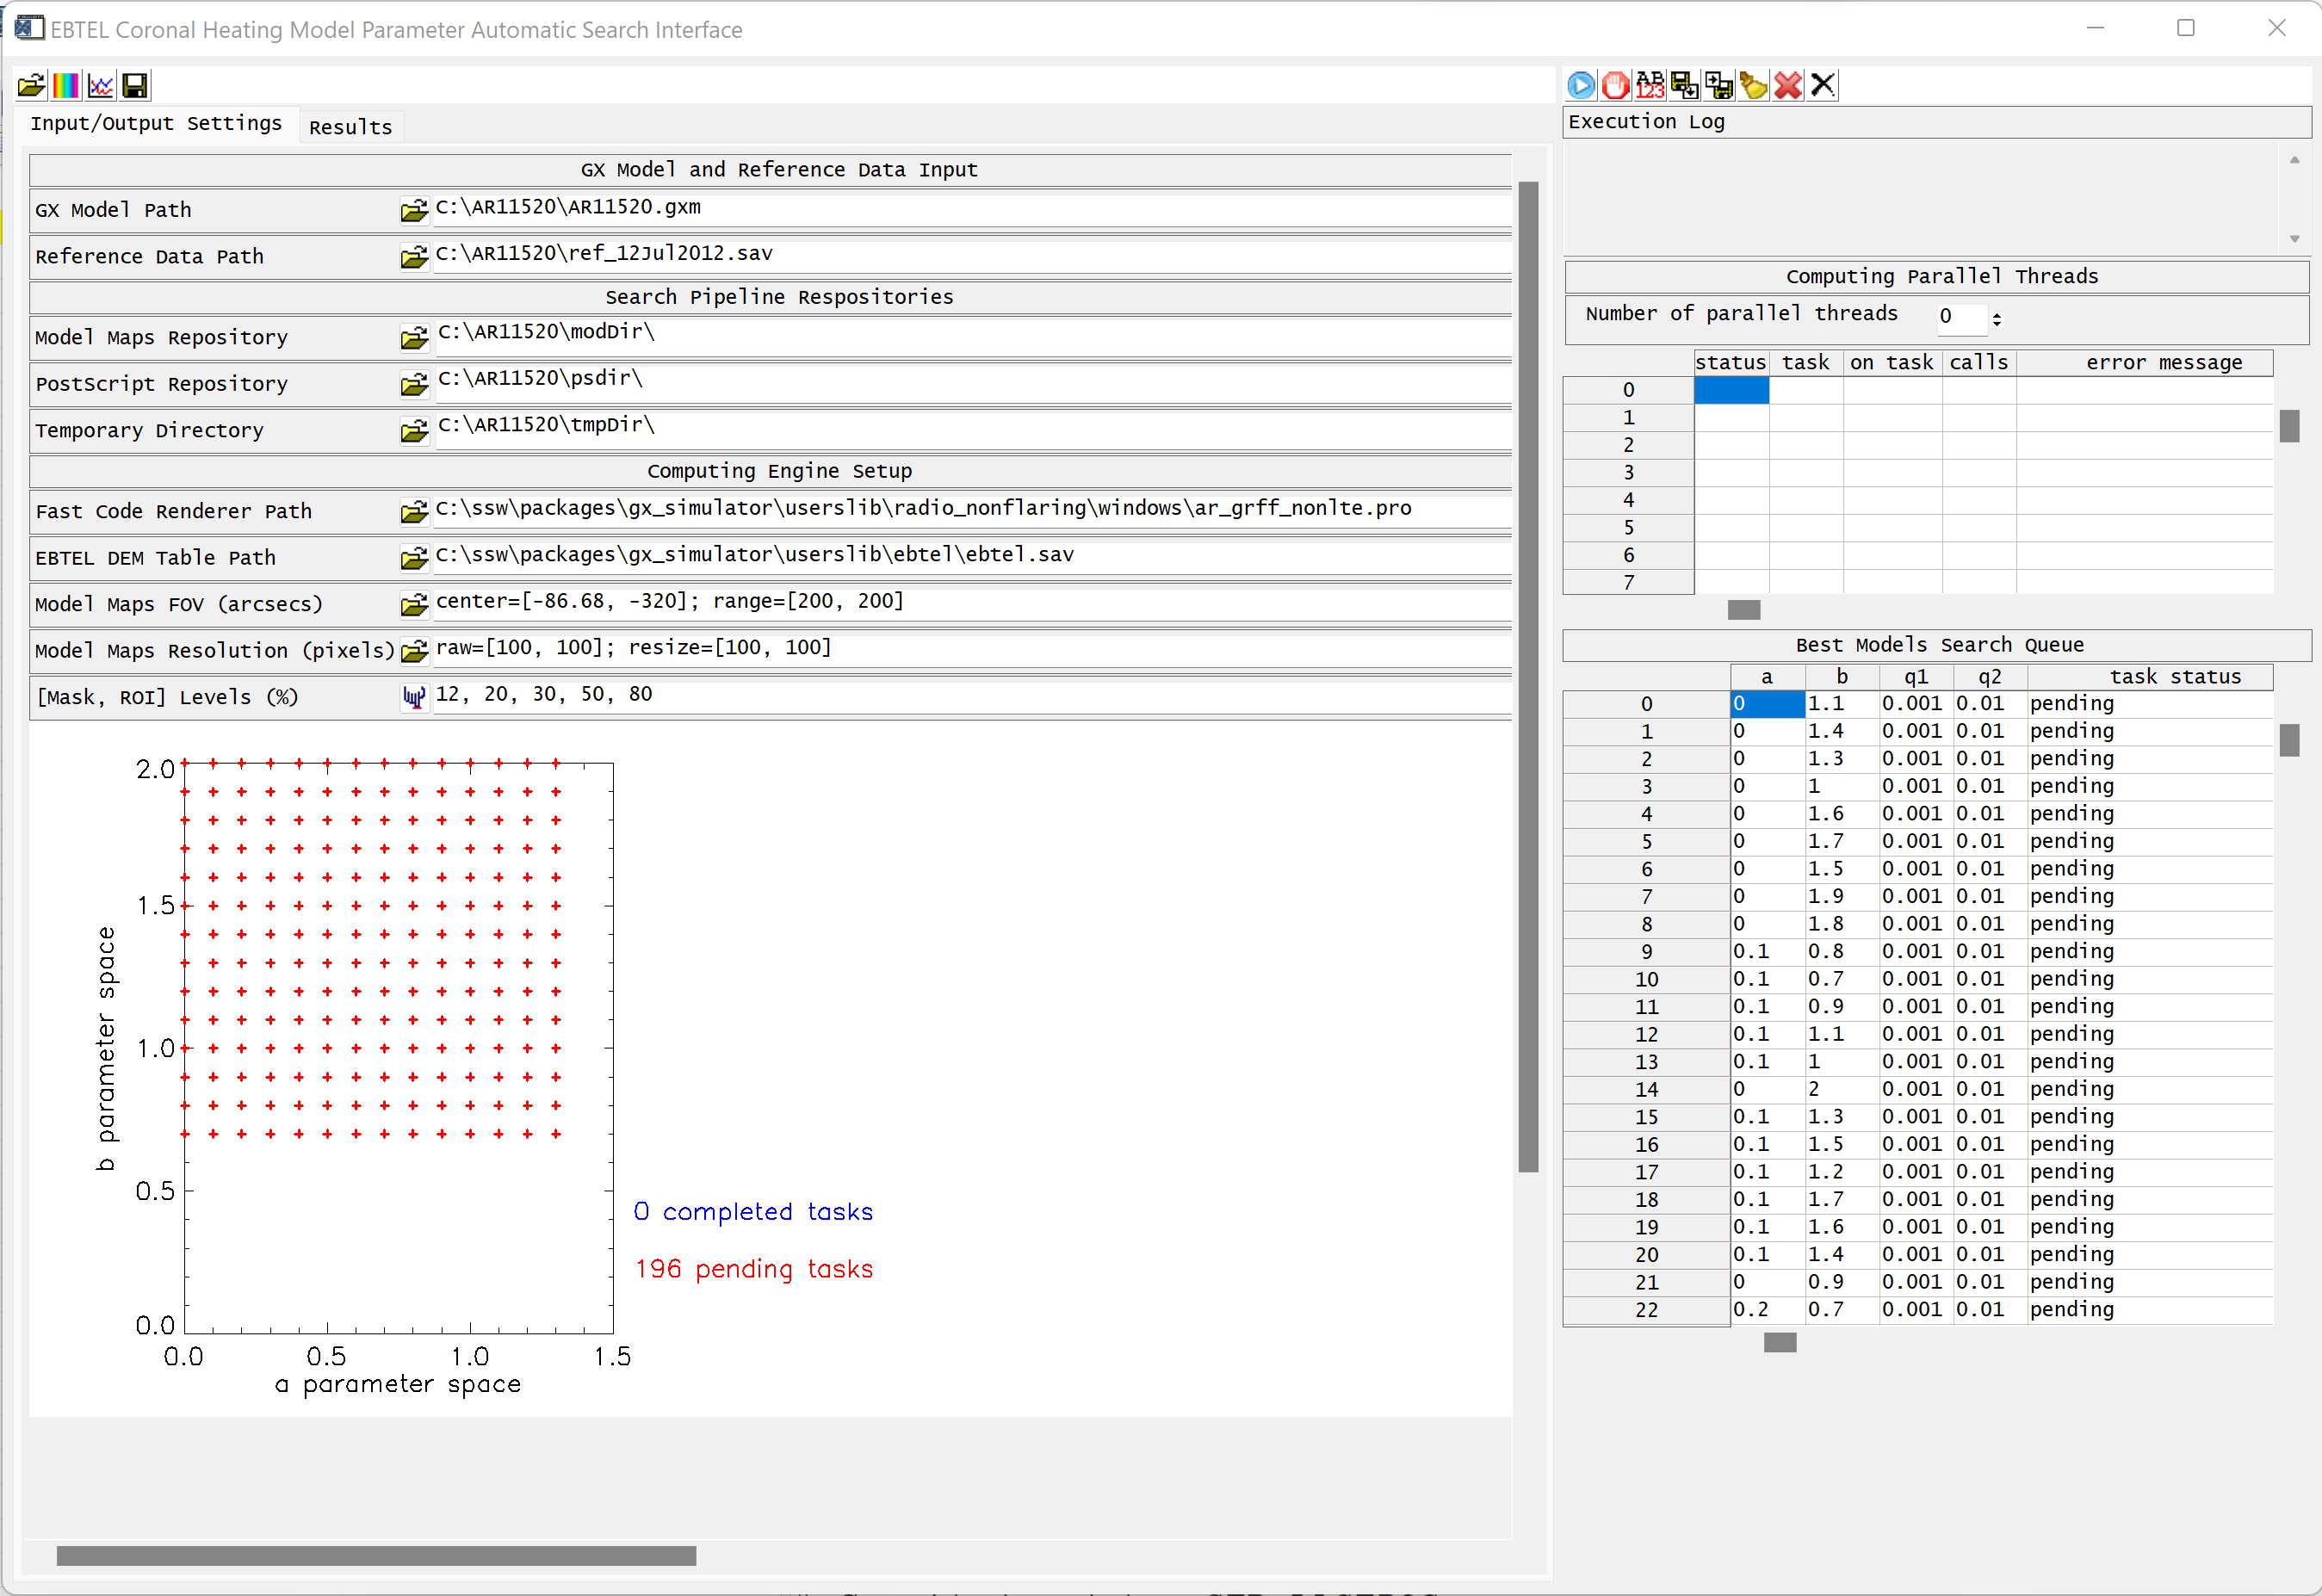2322x1596 pixels.
Task: Edit the Model Maps FOV center/range field
Action: pos(972,602)
